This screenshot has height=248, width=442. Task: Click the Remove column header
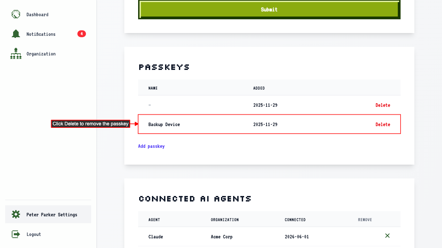click(x=365, y=220)
